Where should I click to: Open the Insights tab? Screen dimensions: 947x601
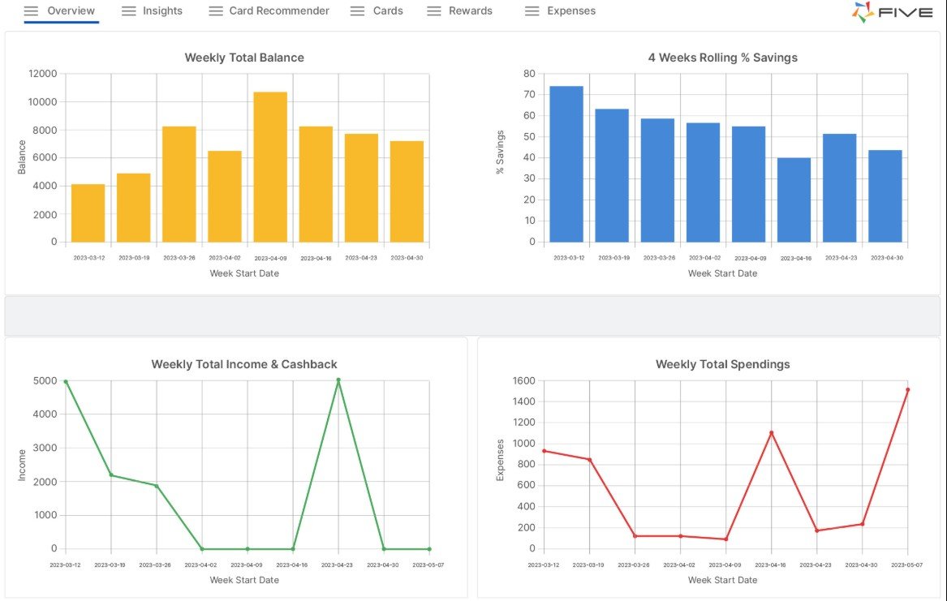click(162, 11)
